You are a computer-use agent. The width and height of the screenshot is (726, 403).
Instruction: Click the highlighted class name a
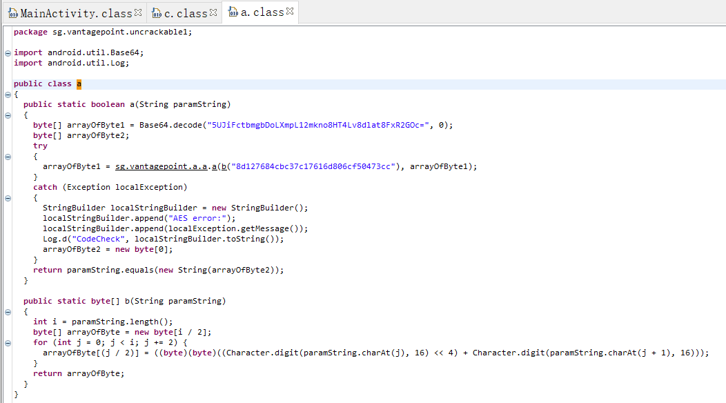(79, 83)
